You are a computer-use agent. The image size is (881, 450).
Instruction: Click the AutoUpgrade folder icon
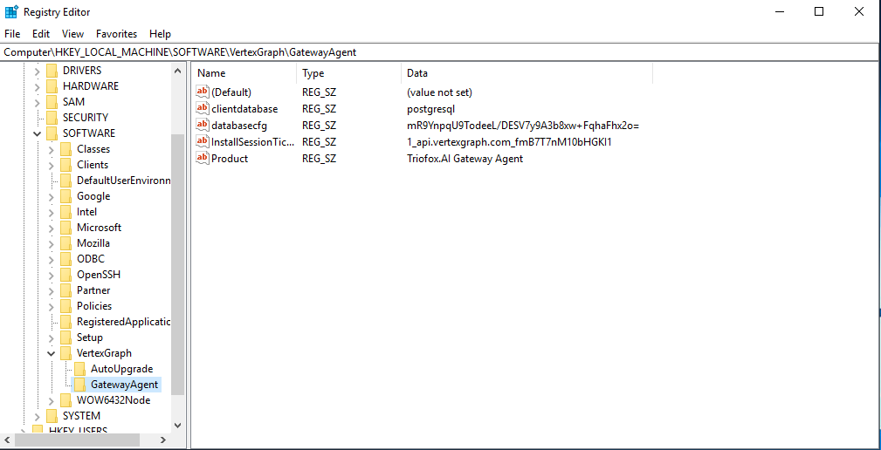(80, 369)
